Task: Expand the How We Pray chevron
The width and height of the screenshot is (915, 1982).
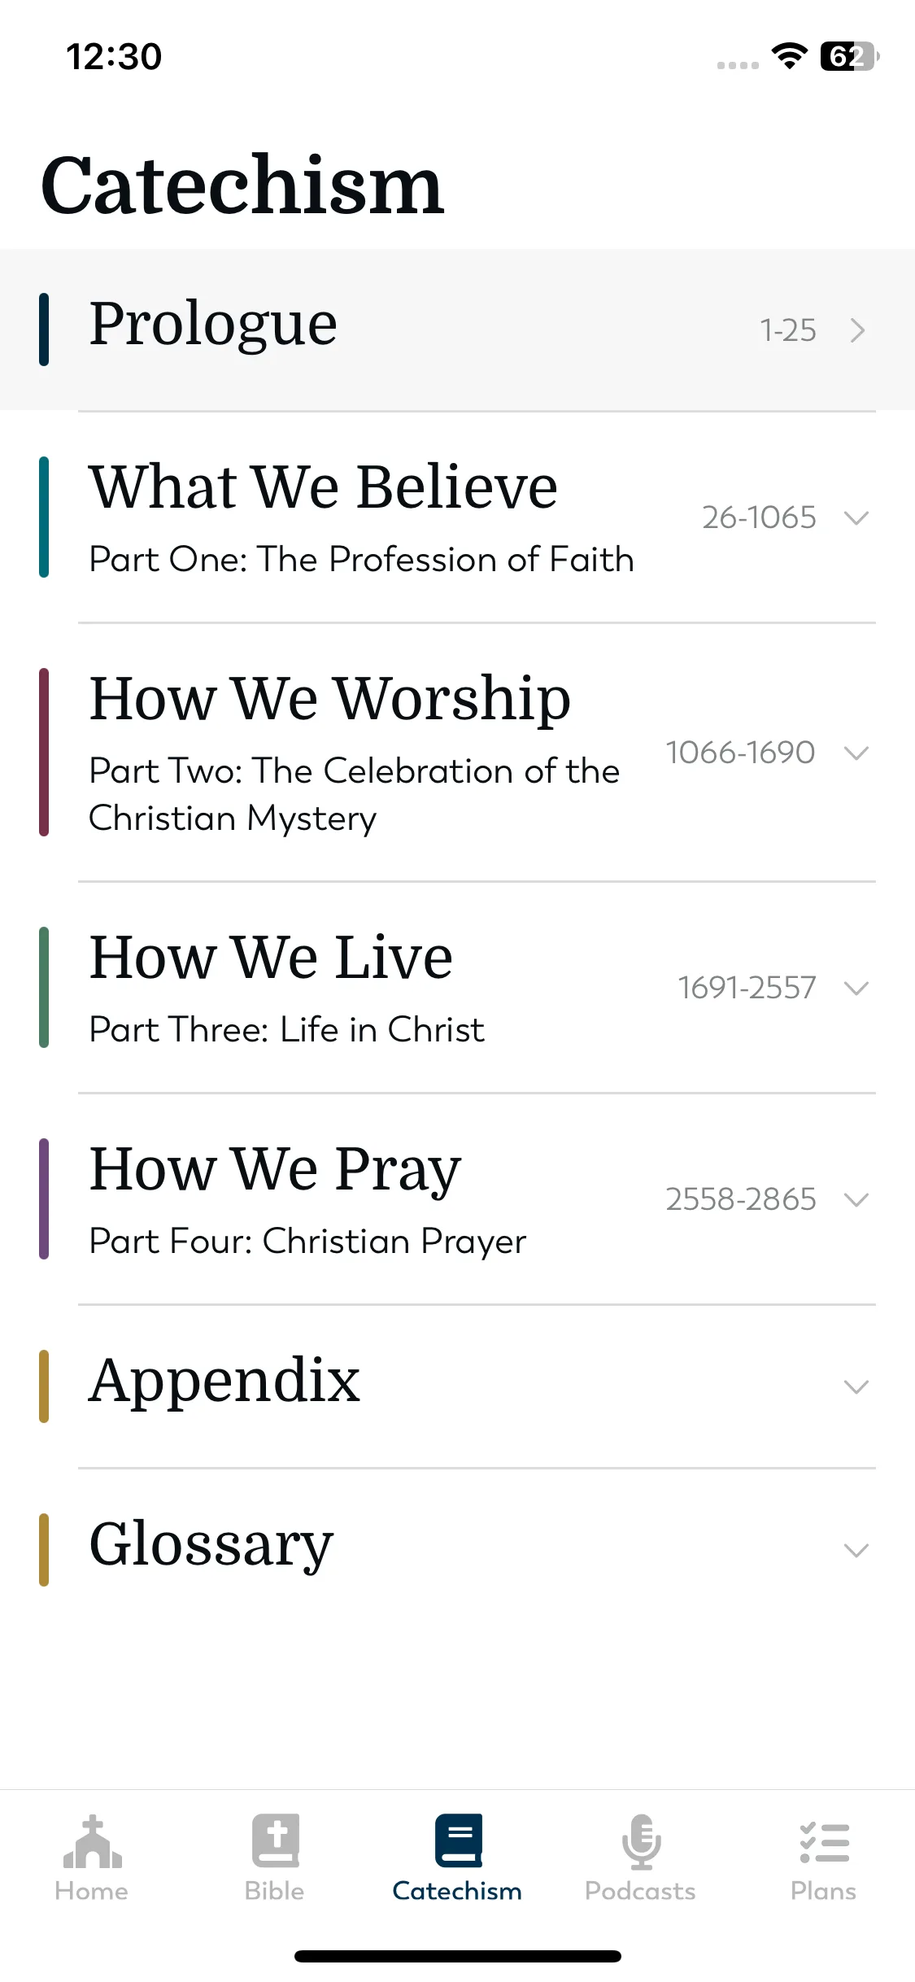Action: 856,1199
